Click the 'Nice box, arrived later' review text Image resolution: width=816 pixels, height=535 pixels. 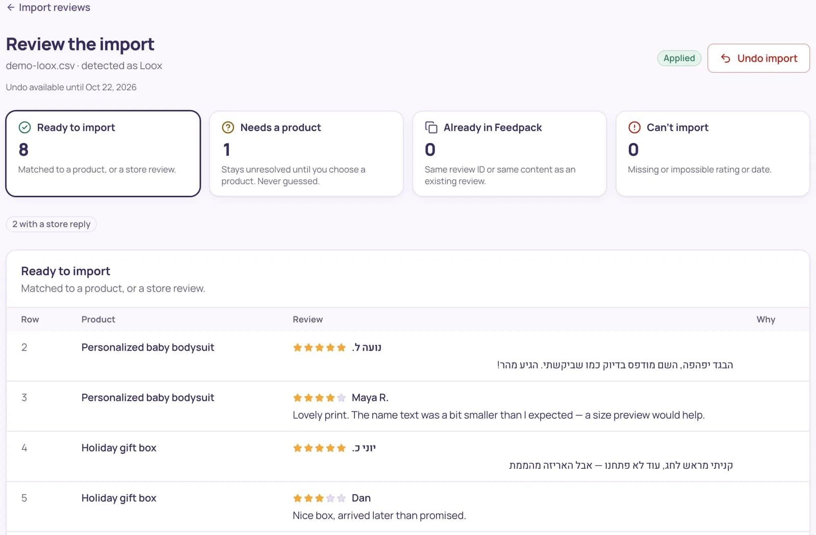click(379, 516)
